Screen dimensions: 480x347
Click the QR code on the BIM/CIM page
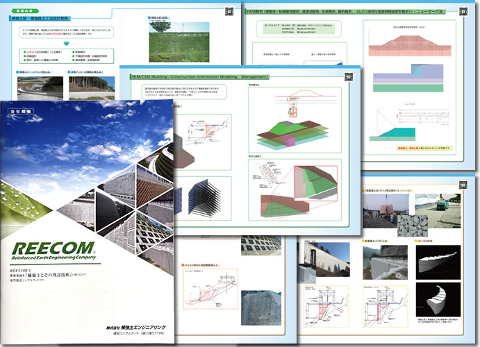click(349, 76)
